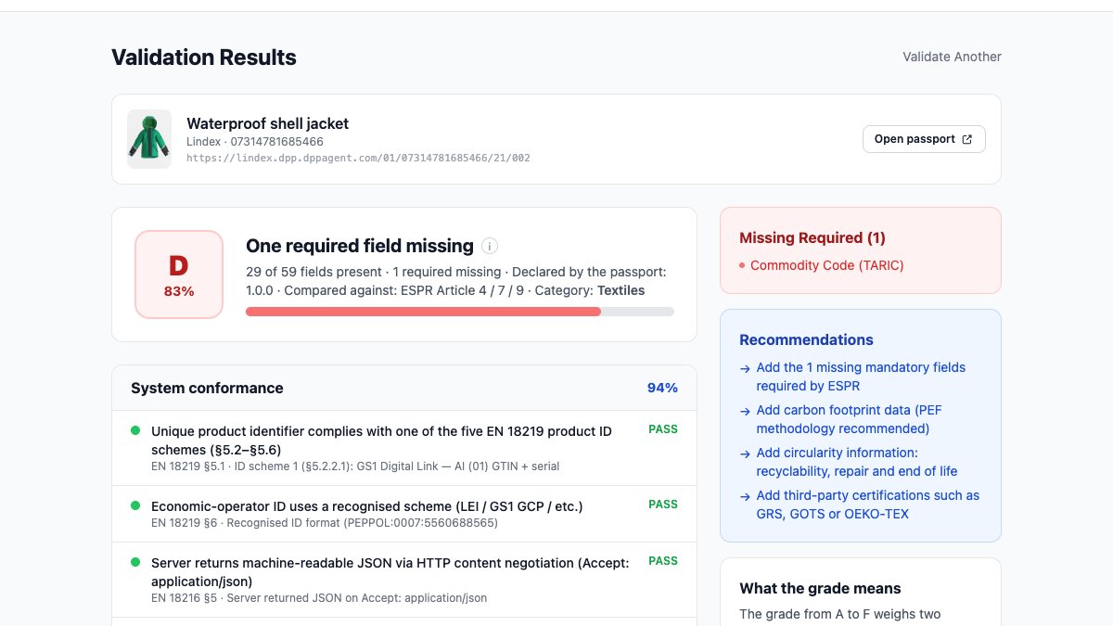Expand the System conformance section header
The width and height of the screenshot is (1113, 626).
click(x=404, y=388)
